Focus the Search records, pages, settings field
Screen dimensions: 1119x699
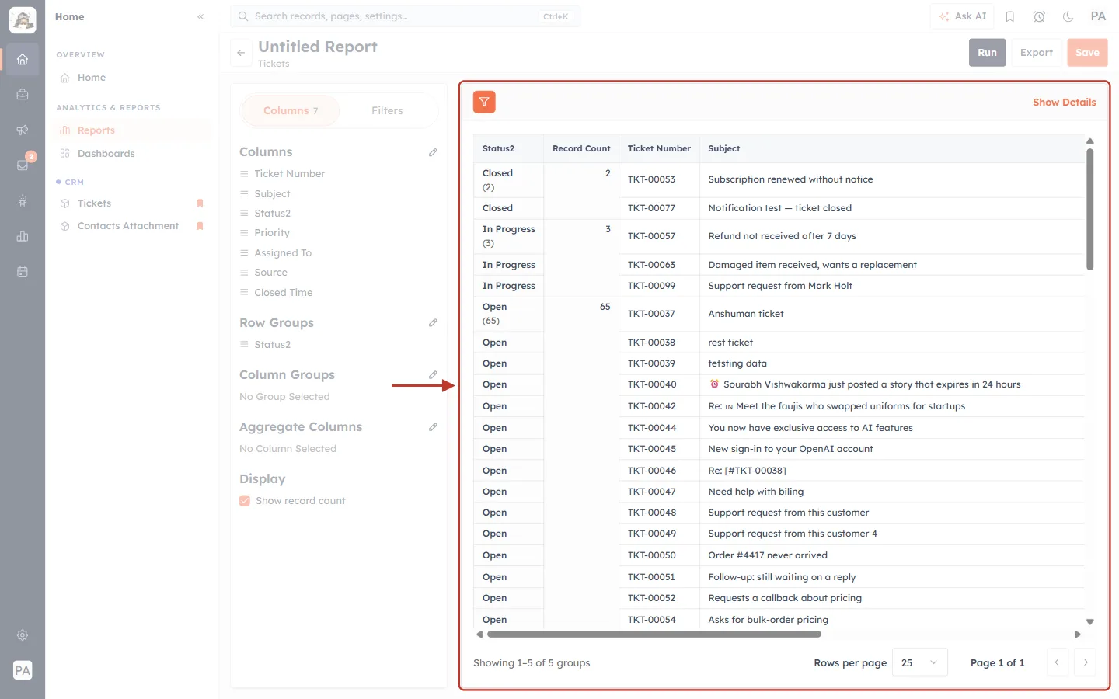pos(406,16)
